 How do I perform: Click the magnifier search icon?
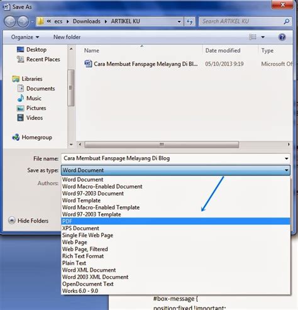coord(287,21)
